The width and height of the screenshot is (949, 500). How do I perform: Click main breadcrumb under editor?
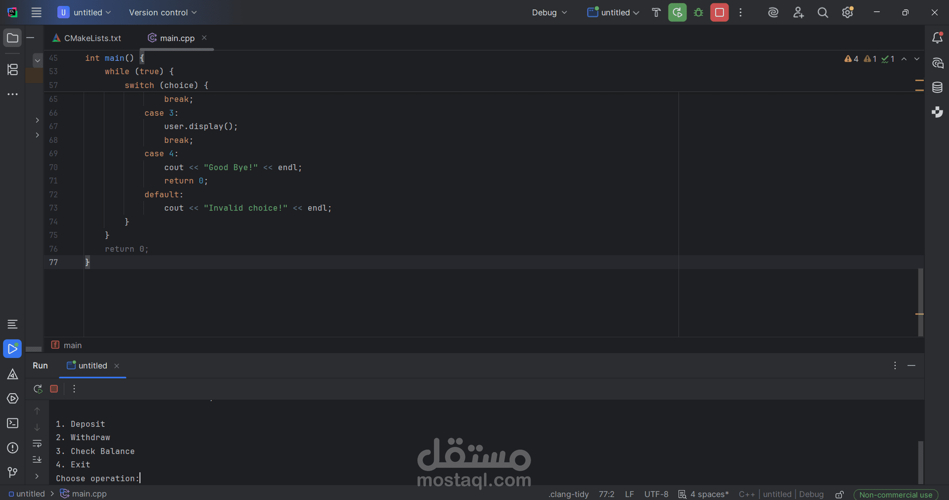tap(67, 345)
